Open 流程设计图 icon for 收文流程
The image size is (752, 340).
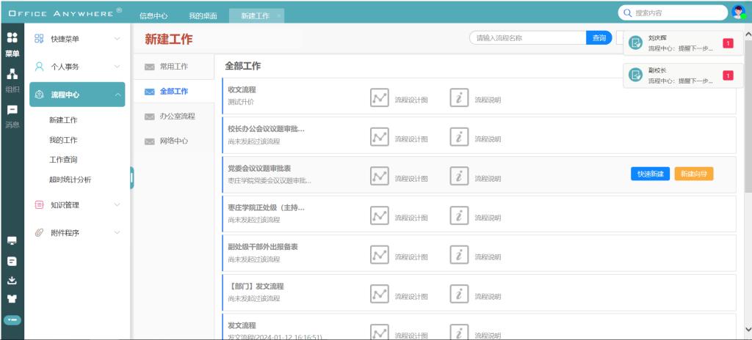click(x=380, y=98)
